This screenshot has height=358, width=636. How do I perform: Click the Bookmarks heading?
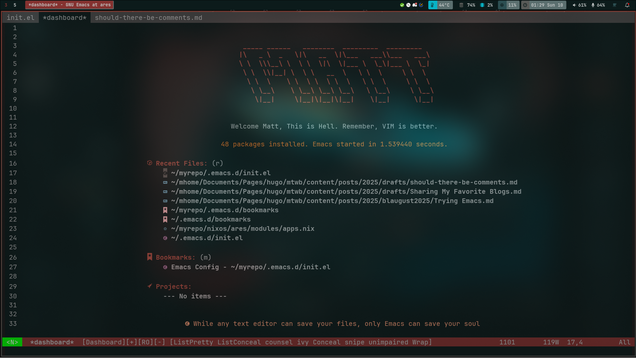point(176,257)
